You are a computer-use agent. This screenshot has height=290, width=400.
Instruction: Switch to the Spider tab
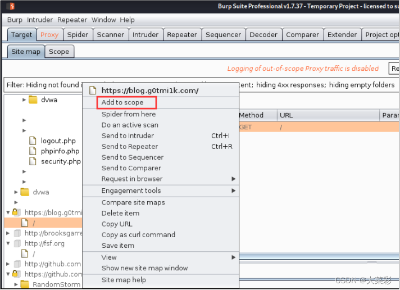78,35
